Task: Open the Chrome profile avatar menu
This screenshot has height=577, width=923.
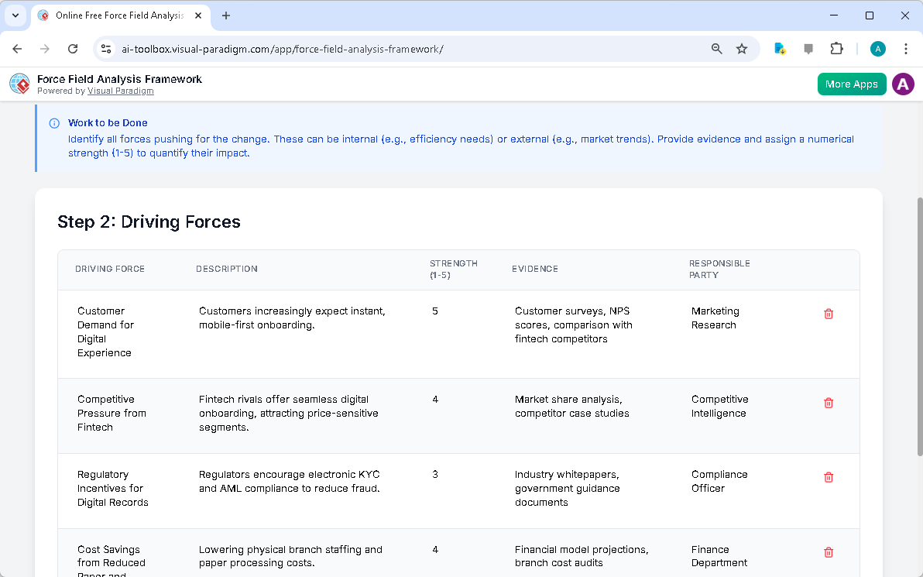Action: (877, 48)
